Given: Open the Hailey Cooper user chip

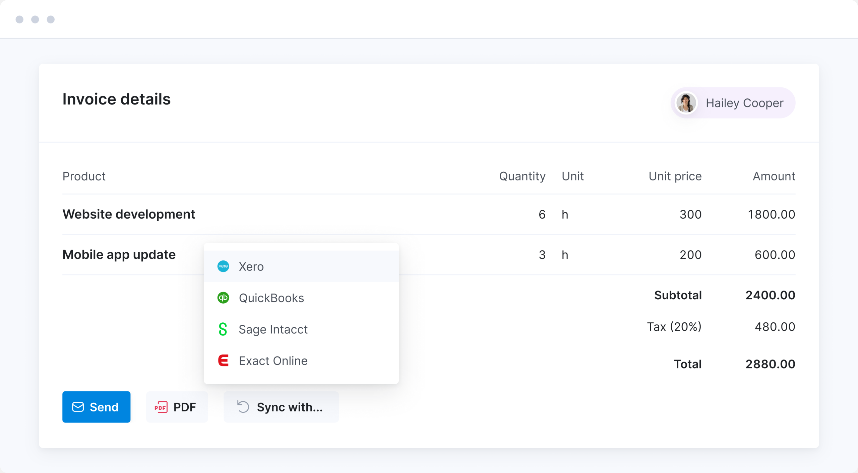Looking at the screenshot, I should [744, 103].
